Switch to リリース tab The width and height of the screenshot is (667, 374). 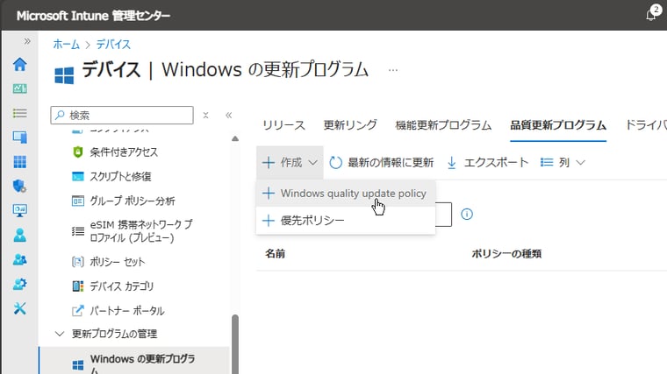(x=283, y=125)
